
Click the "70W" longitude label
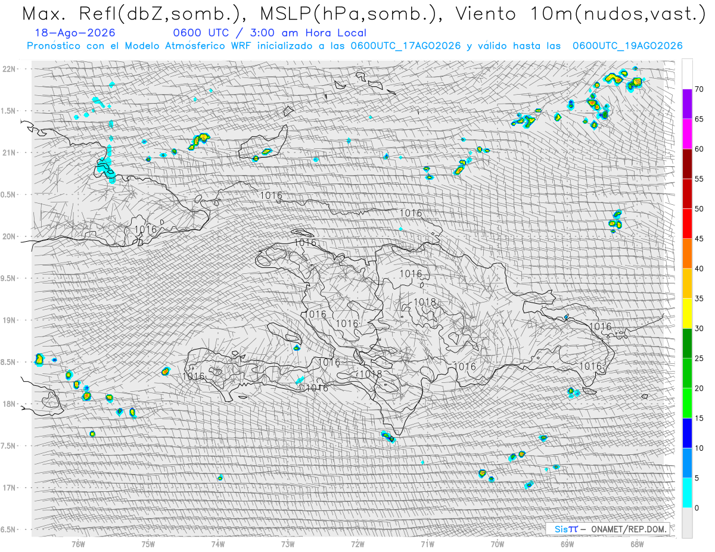(x=497, y=544)
